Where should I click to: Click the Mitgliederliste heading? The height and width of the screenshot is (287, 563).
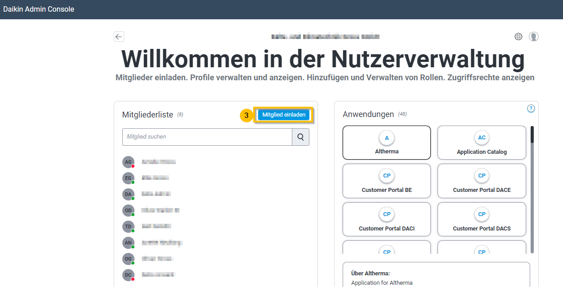147,115
